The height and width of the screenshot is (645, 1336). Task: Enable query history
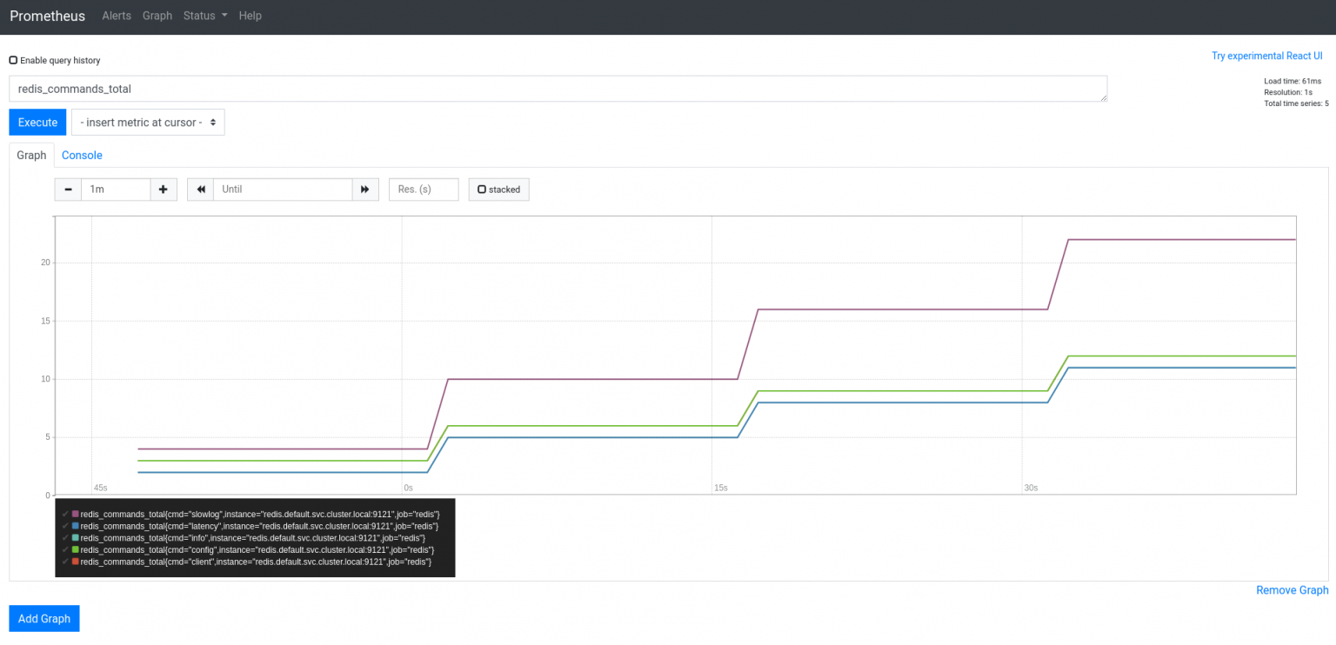13,59
